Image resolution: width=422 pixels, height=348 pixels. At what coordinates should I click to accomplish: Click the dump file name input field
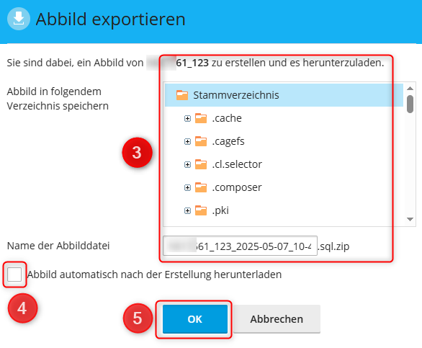pos(240,246)
